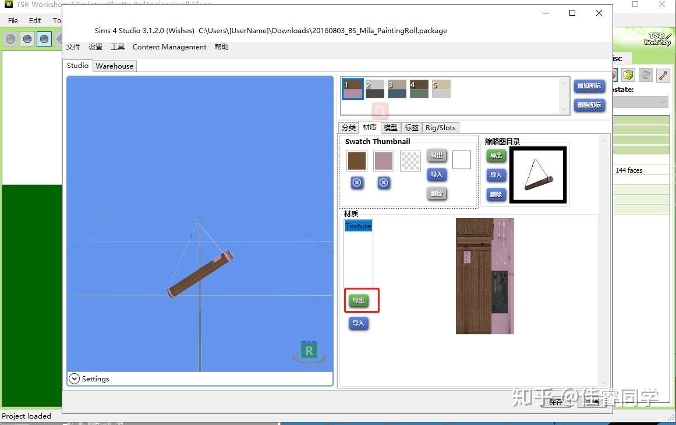
Task: Remove brown swatch using its blue X icon
Action: (x=356, y=183)
